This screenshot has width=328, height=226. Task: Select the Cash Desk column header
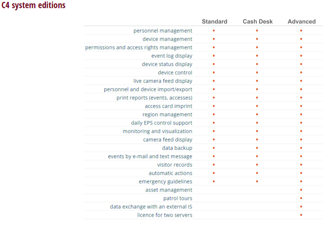click(258, 21)
